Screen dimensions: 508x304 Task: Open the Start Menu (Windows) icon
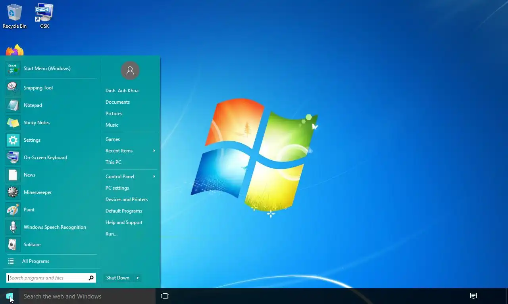13,68
